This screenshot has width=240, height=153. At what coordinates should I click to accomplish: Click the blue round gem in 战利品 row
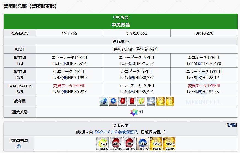(113, 101)
